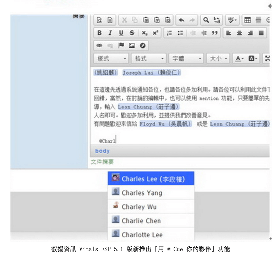The width and height of the screenshot is (278, 256).
Task: Select Charles Lee from mention suggestions
Action: point(151,179)
